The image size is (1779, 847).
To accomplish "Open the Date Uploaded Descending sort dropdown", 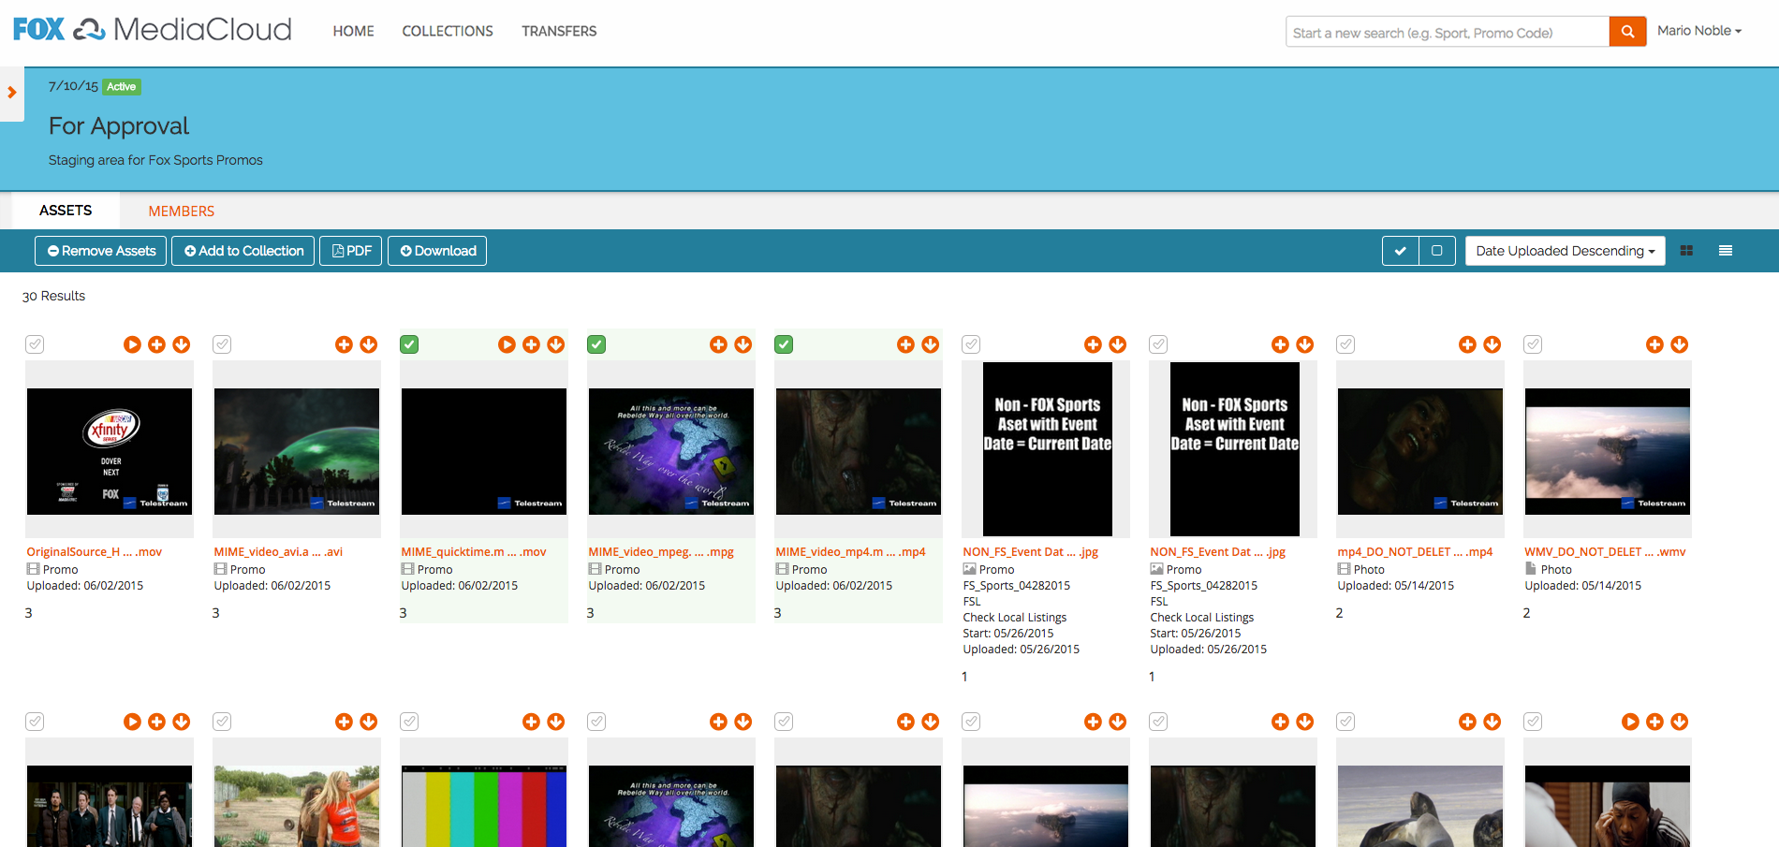I will (1565, 251).
